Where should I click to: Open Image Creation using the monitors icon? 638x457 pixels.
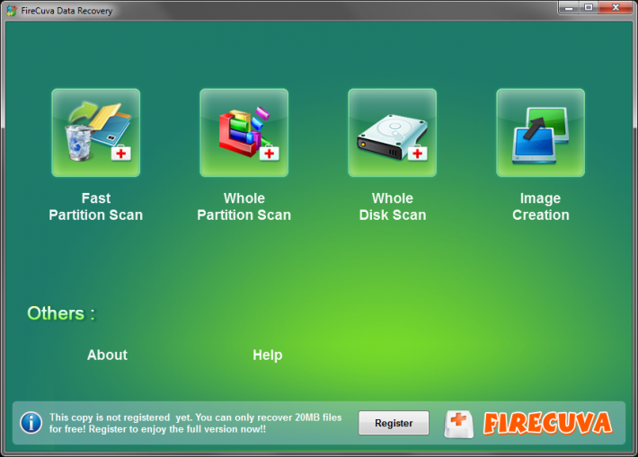click(x=540, y=133)
